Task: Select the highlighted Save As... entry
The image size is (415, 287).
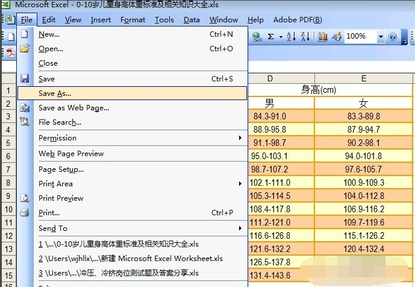Action: [133, 93]
